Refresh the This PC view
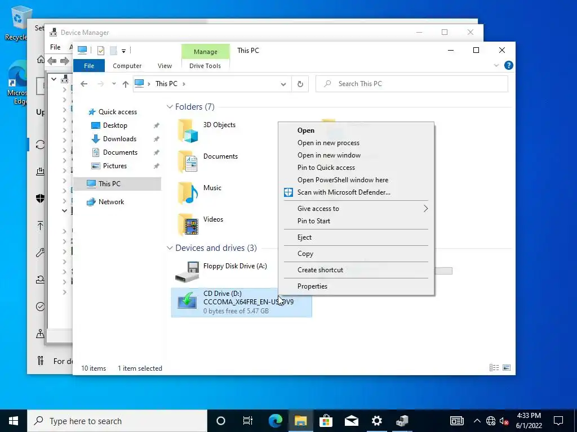Image resolution: width=577 pixels, height=432 pixels. click(x=300, y=84)
